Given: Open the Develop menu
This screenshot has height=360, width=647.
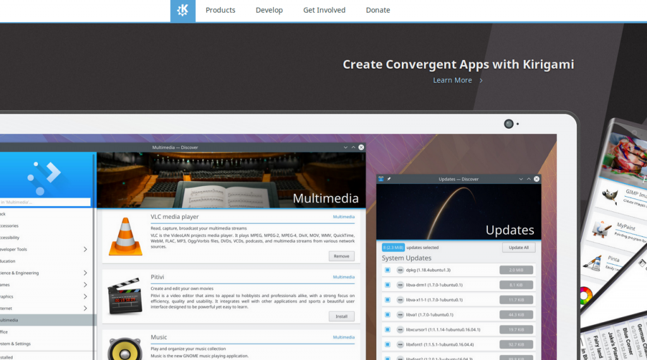Looking at the screenshot, I should pos(269,10).
